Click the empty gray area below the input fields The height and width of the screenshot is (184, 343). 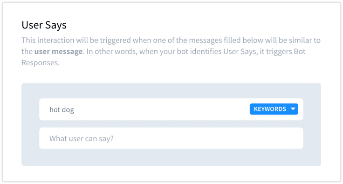click(x=171, y=157)
